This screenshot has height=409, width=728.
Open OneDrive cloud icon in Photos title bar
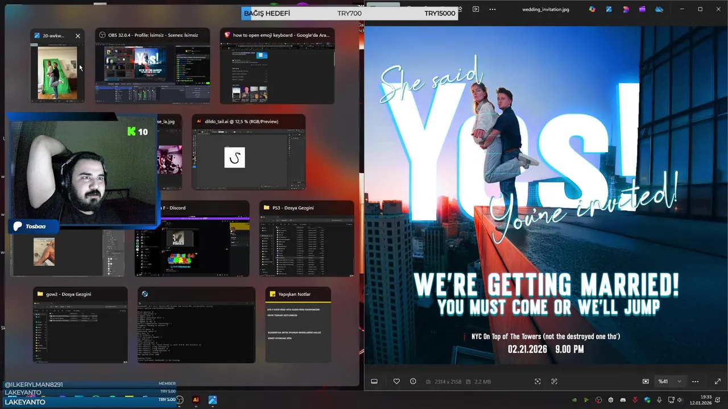tap(659, 9)
